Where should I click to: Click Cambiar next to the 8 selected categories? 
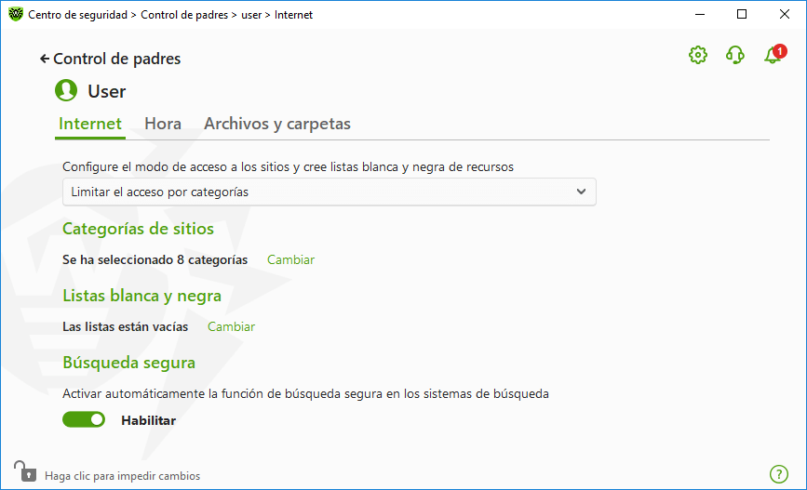tap(290, 259)
